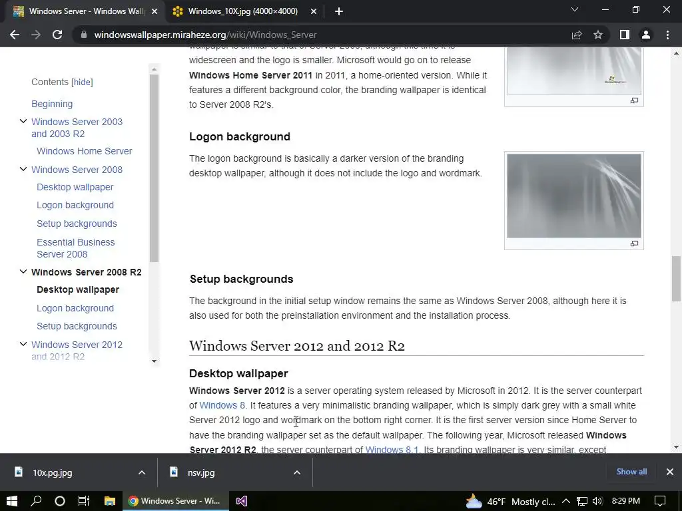Click the contents sidebar scrollbar thumb
The width and height of the screenshot is (682, 511).
coord(154,168)
